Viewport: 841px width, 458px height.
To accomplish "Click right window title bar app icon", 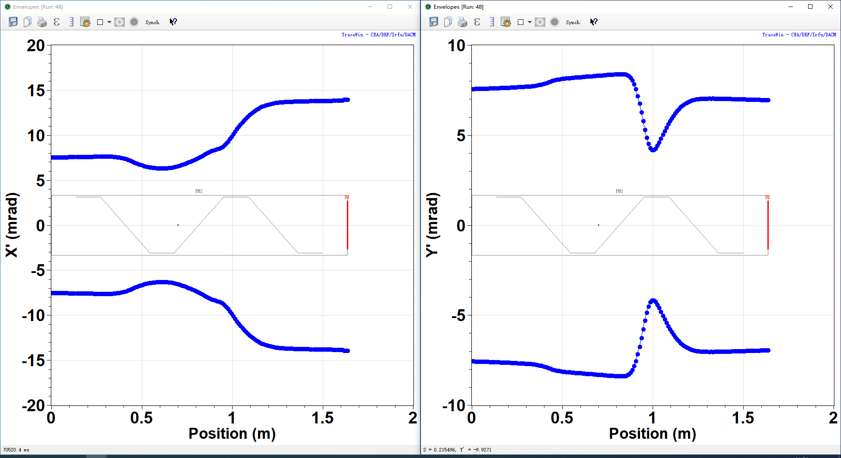I will point(428,7).
